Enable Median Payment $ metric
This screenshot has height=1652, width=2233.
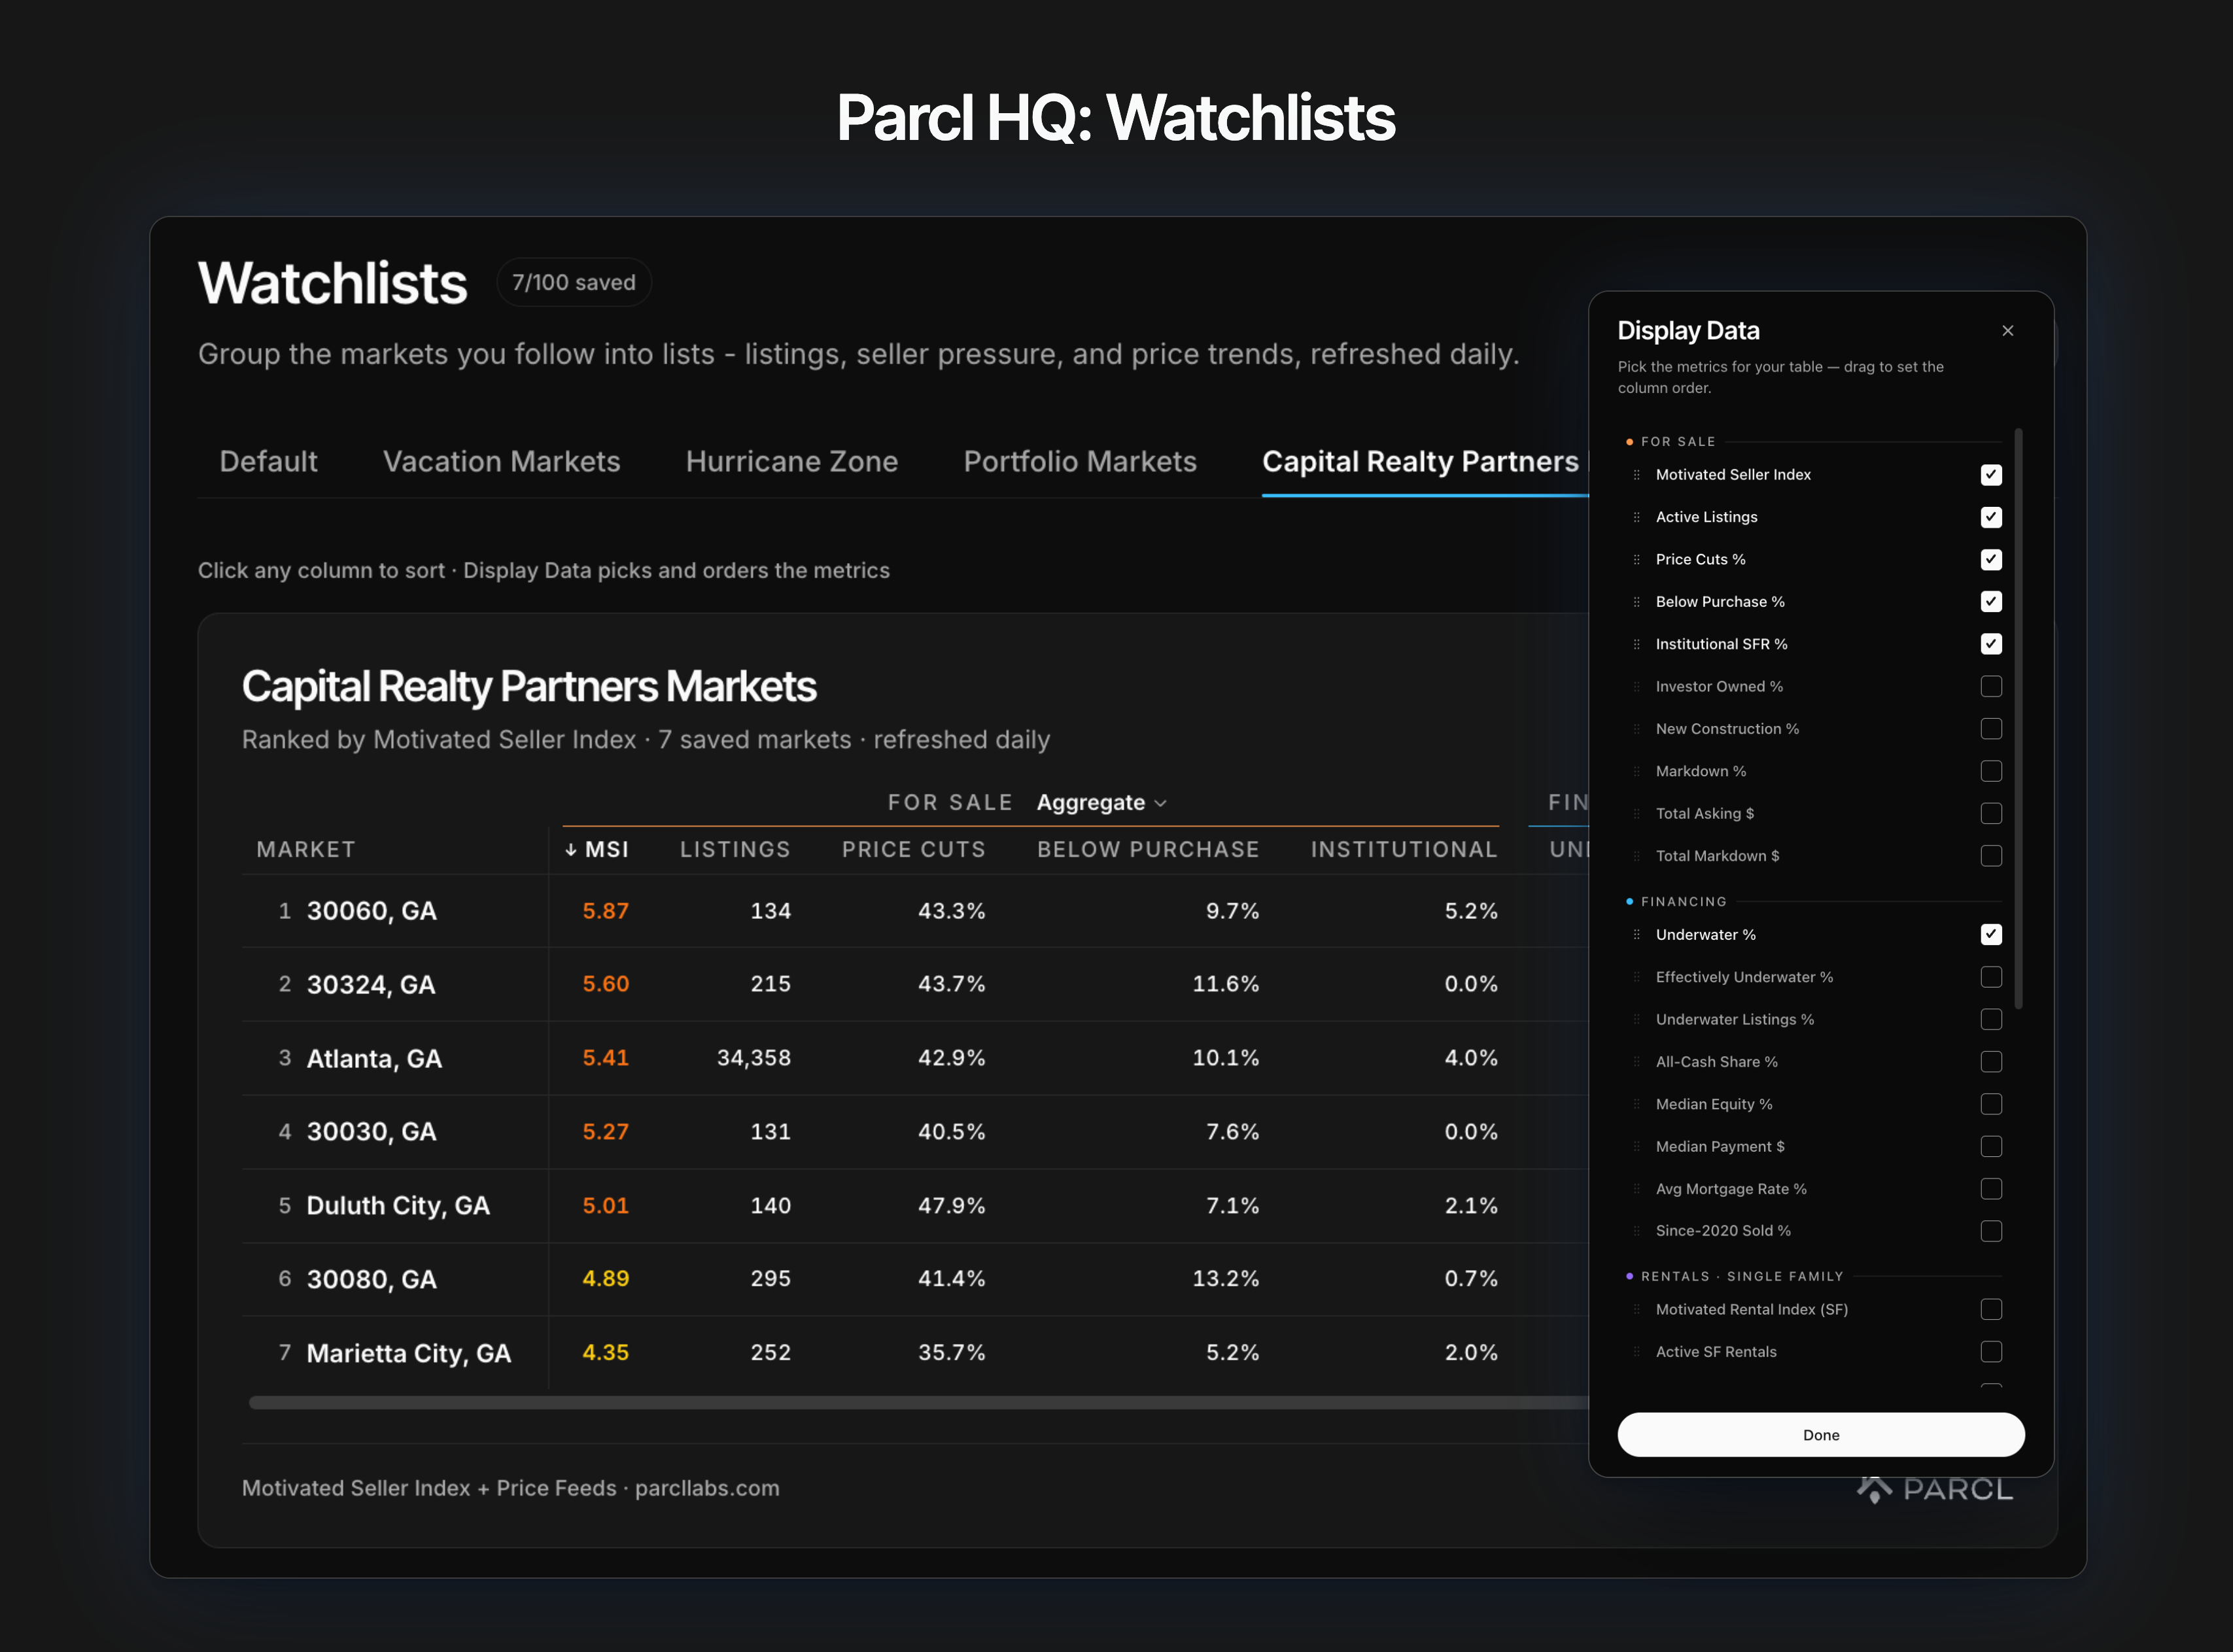coord(1991,1146)
